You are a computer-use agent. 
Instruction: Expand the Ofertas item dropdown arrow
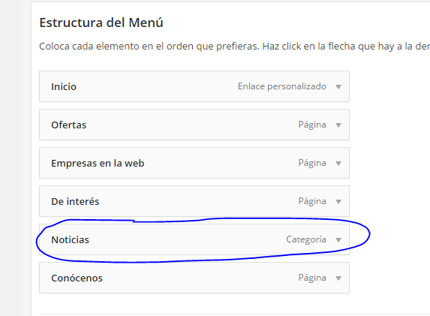(338, 125)
